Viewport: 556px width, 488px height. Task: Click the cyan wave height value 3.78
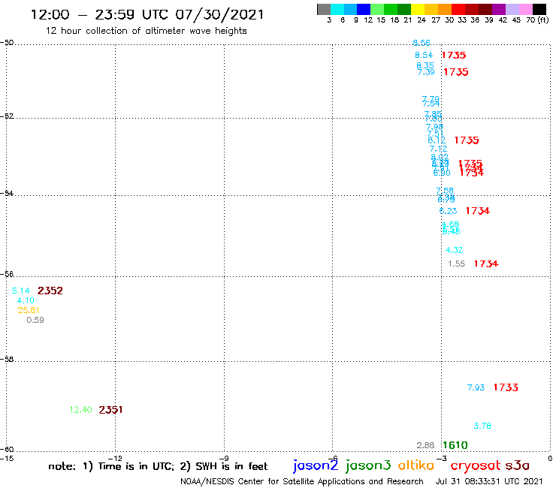pos(482,426)
